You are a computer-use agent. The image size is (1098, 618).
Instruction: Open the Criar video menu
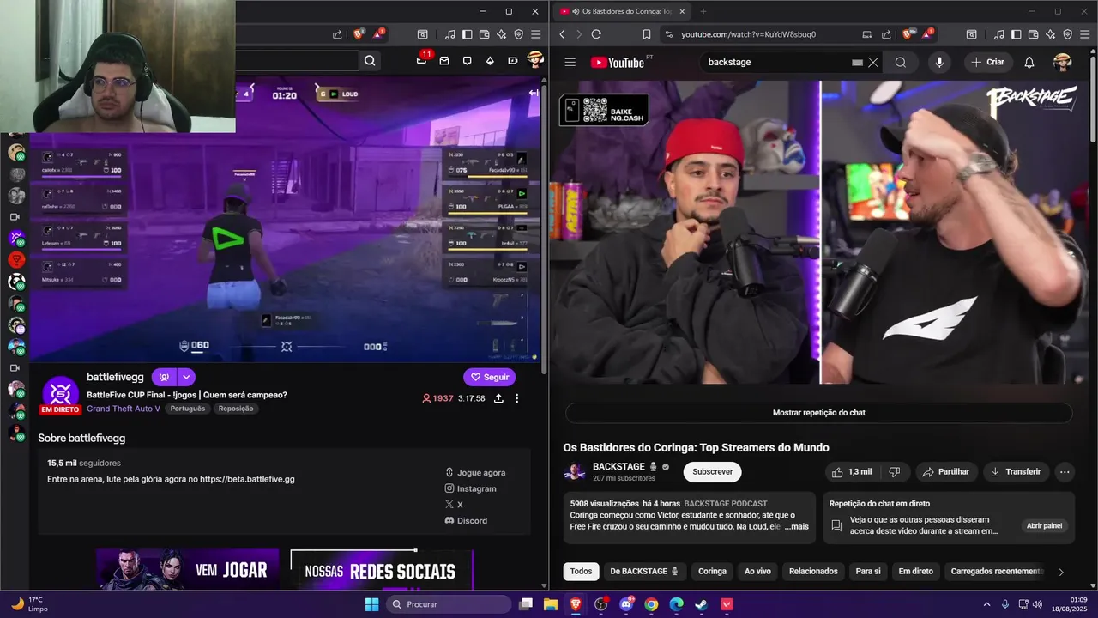click(987, 62)
